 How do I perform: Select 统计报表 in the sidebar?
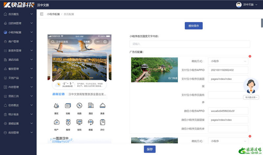point(18,114)
